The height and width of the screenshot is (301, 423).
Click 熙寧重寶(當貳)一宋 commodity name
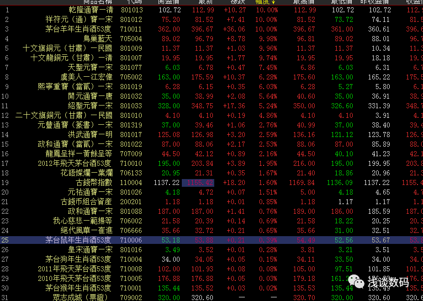[75, 87]
